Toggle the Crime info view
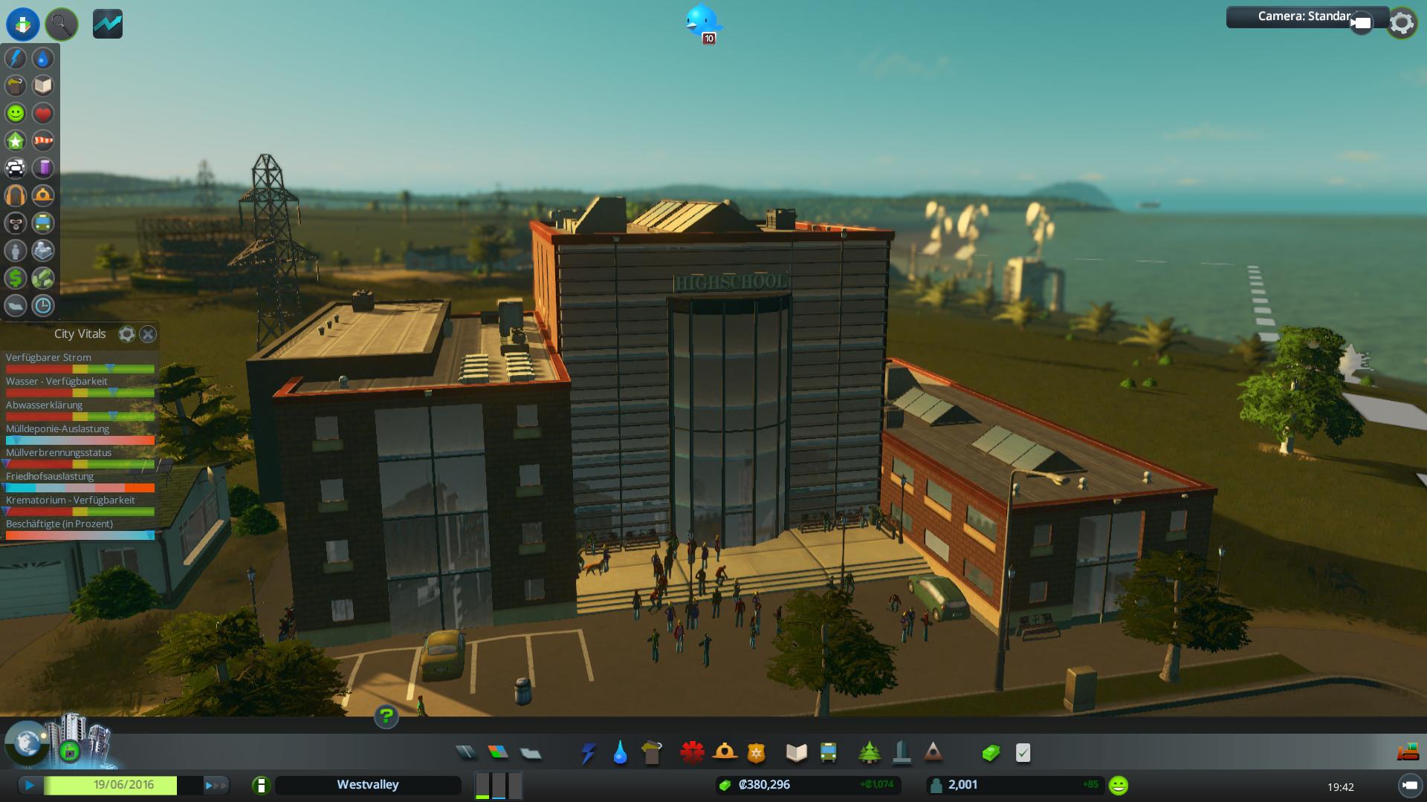The width and height of the screenshot is (1427, 802). (16, 223)
